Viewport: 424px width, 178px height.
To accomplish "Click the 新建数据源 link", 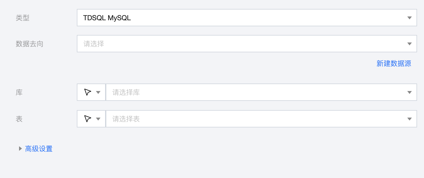I will 394,64.
